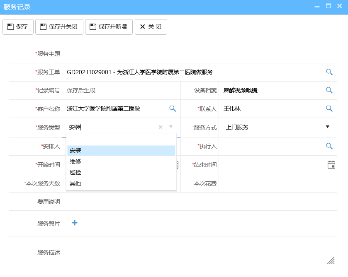Screen dimensions: 348x277
Task: Open the 设备档案 search icon
Action: [x=329, y=90]
